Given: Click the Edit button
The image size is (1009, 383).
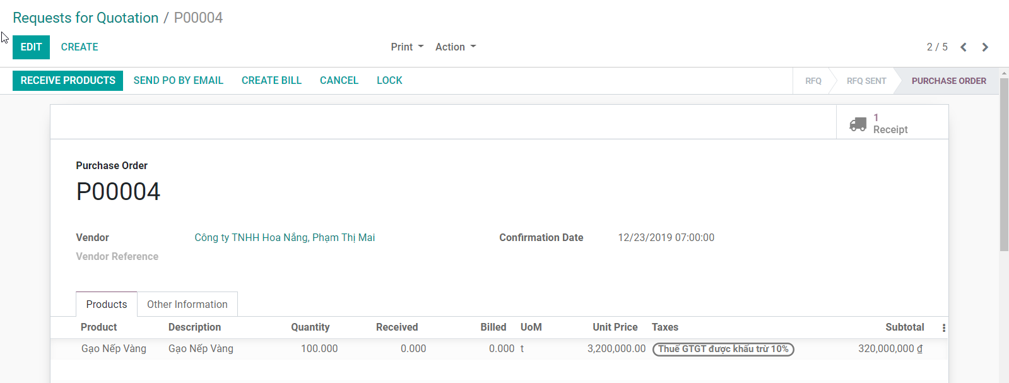Looking at the screenshot, I should (31, 47).
